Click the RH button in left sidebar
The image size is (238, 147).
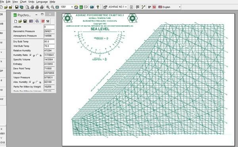tap(2, 33)
